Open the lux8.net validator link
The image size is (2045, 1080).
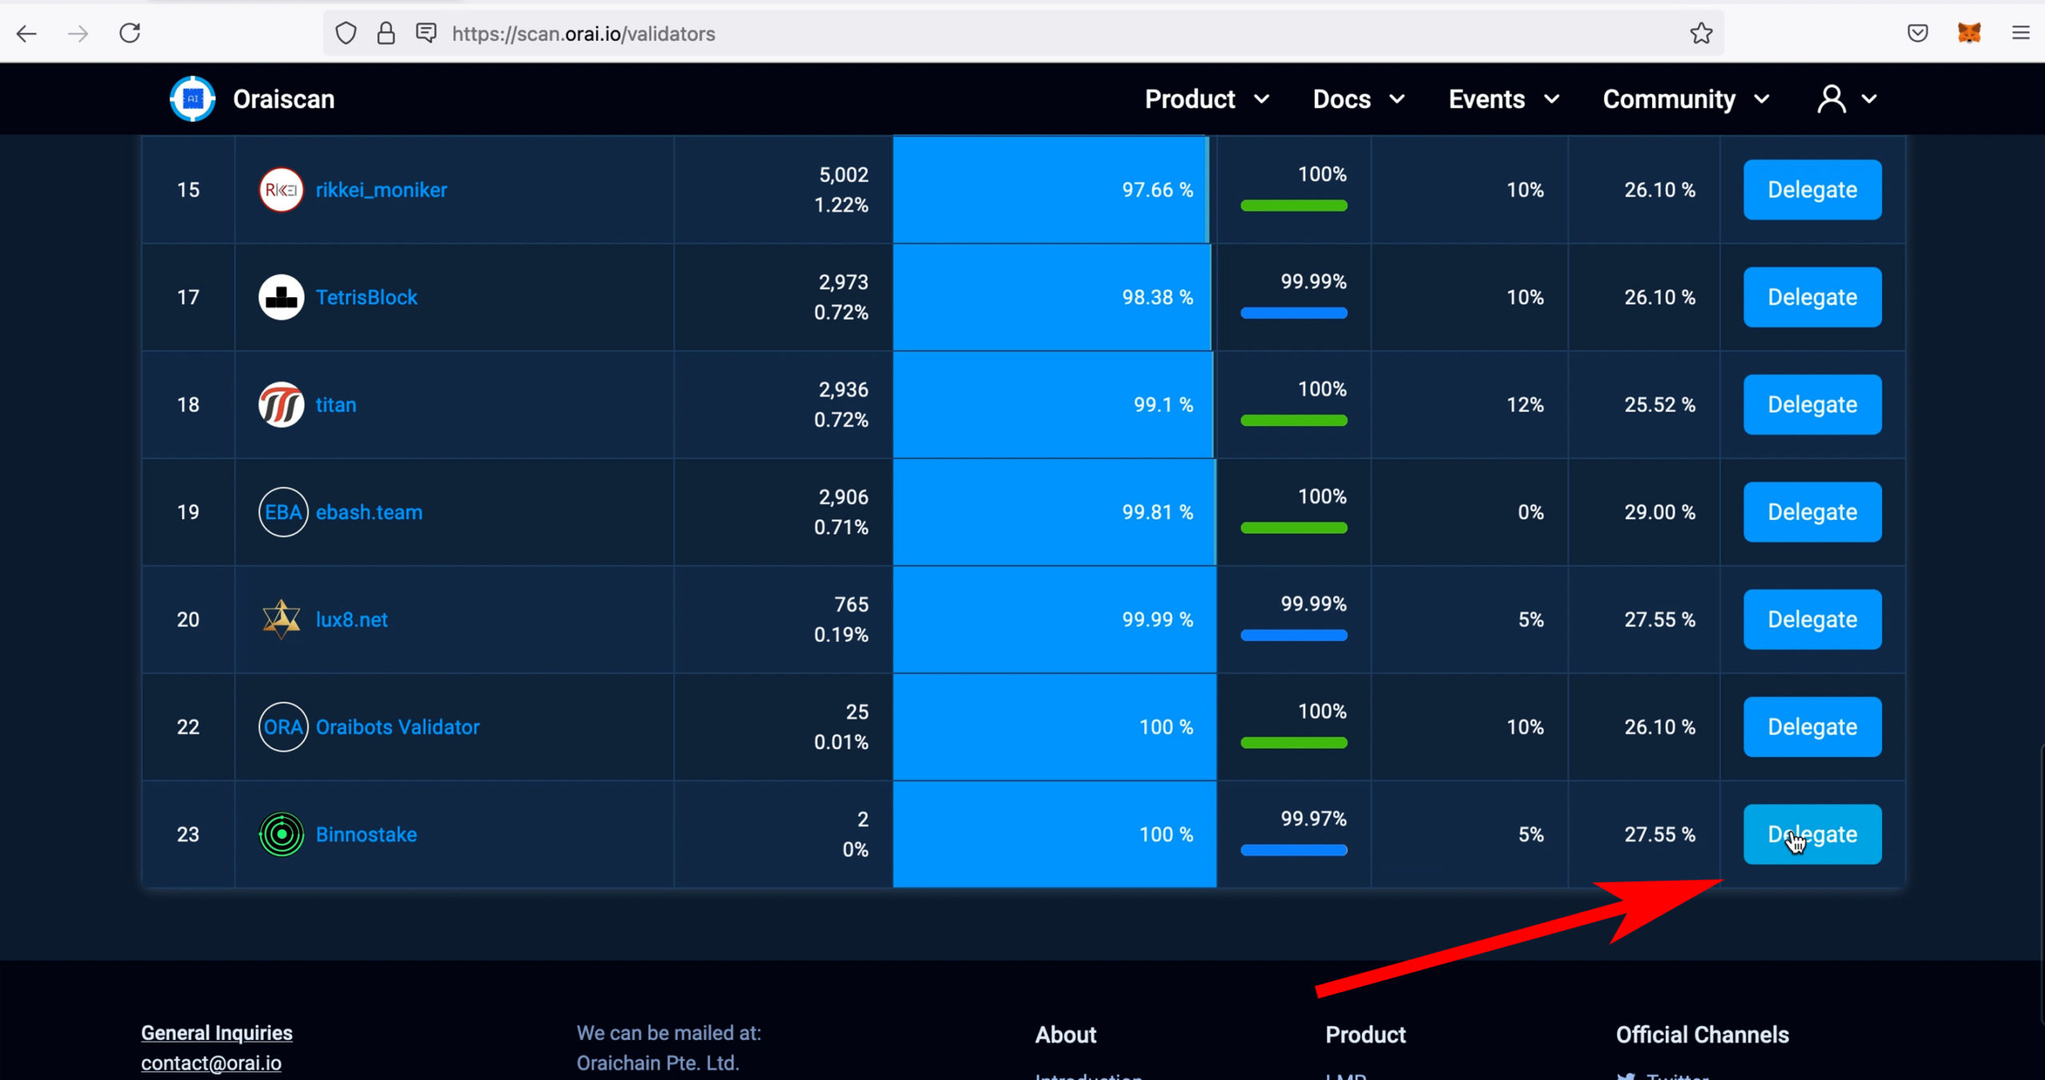[x=351, y=620]
